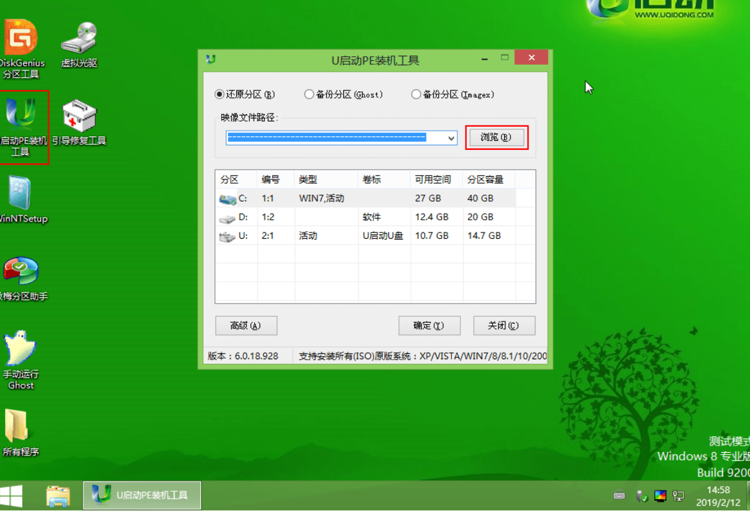This screenshot has width=750, height=511.
Task: Switch to U启动PE装机工具 taskbar item
Action: pyautogui.click(x=142, y=495)
